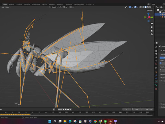Open the red Texture properties tab
Image resolution: width=165 pixels, height=124 pixels.
click(156, 89)
